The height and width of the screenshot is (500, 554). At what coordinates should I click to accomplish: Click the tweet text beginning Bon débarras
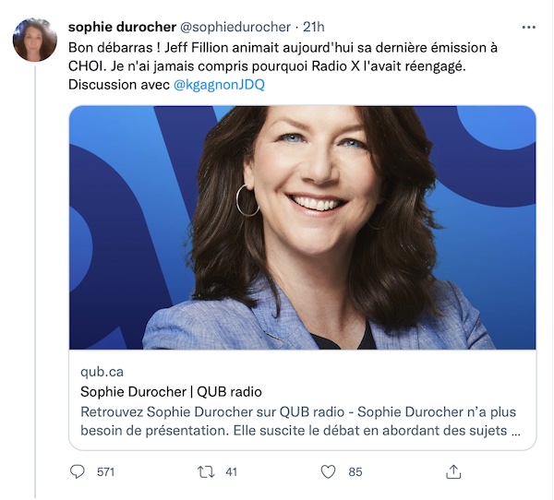pyautogui.click(x=283, y=66)
